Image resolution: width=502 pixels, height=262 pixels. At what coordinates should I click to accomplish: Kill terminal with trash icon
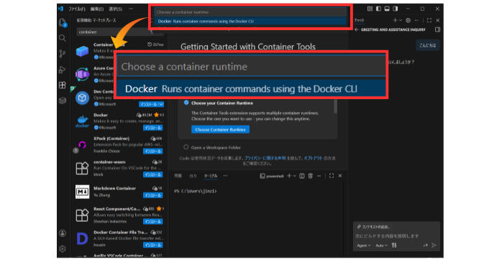pos(310,176)
